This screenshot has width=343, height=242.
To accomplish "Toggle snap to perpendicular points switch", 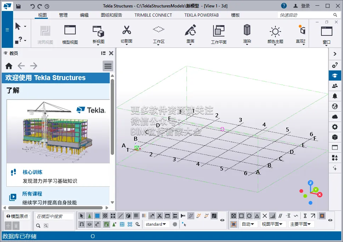I will pos(272,216).
